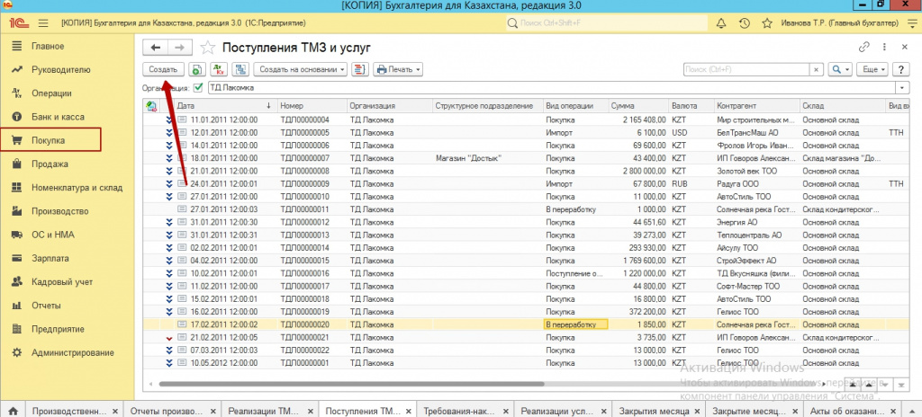Sort by the Сумма column header
Screen dimensions: 922x417
pyautogui.click(x=638, y=106)
